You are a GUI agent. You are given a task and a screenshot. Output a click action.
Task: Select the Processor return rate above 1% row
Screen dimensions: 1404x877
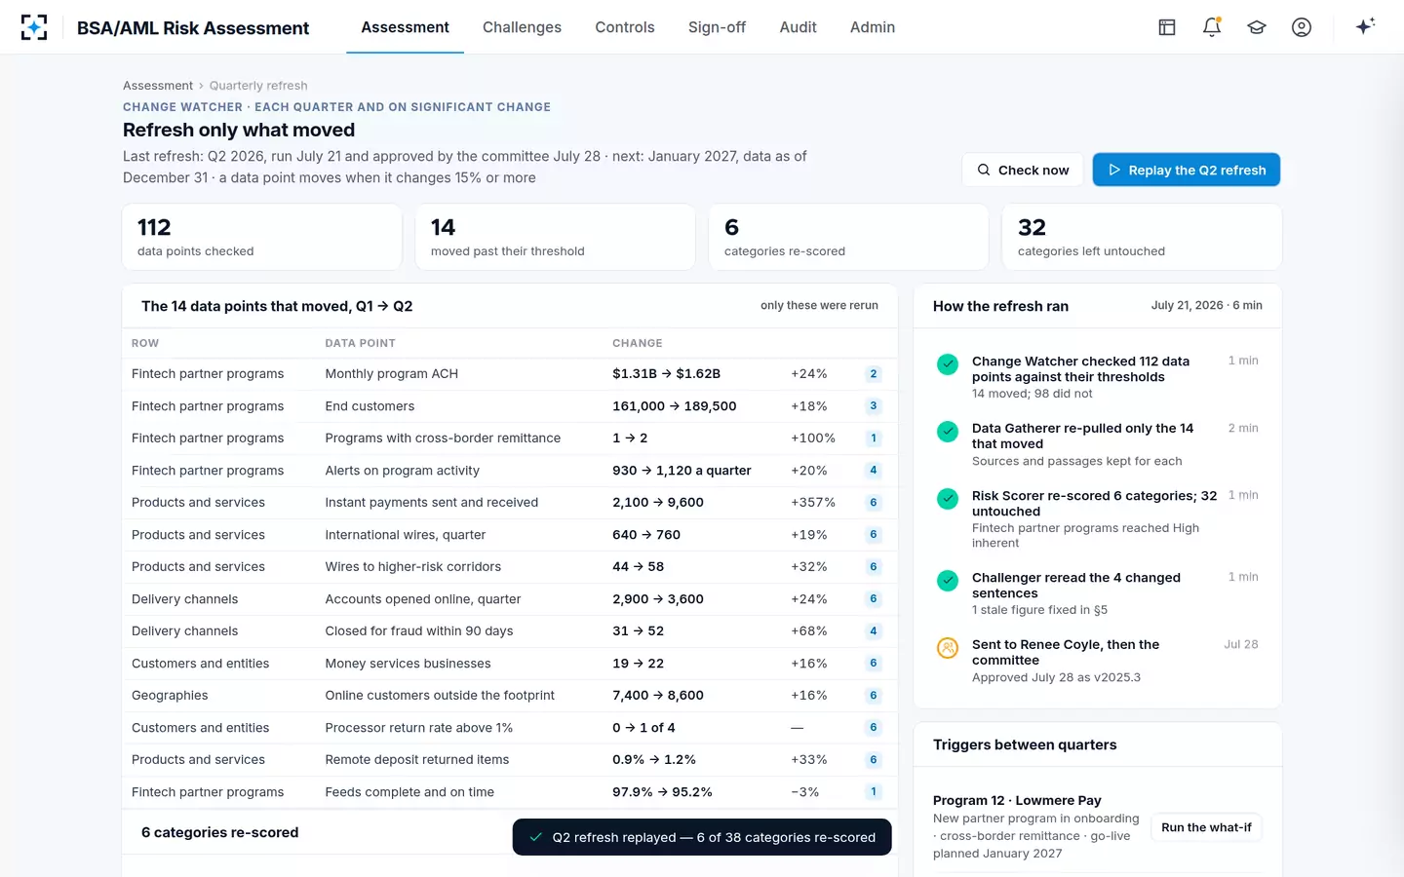click(x=510, y=728)
